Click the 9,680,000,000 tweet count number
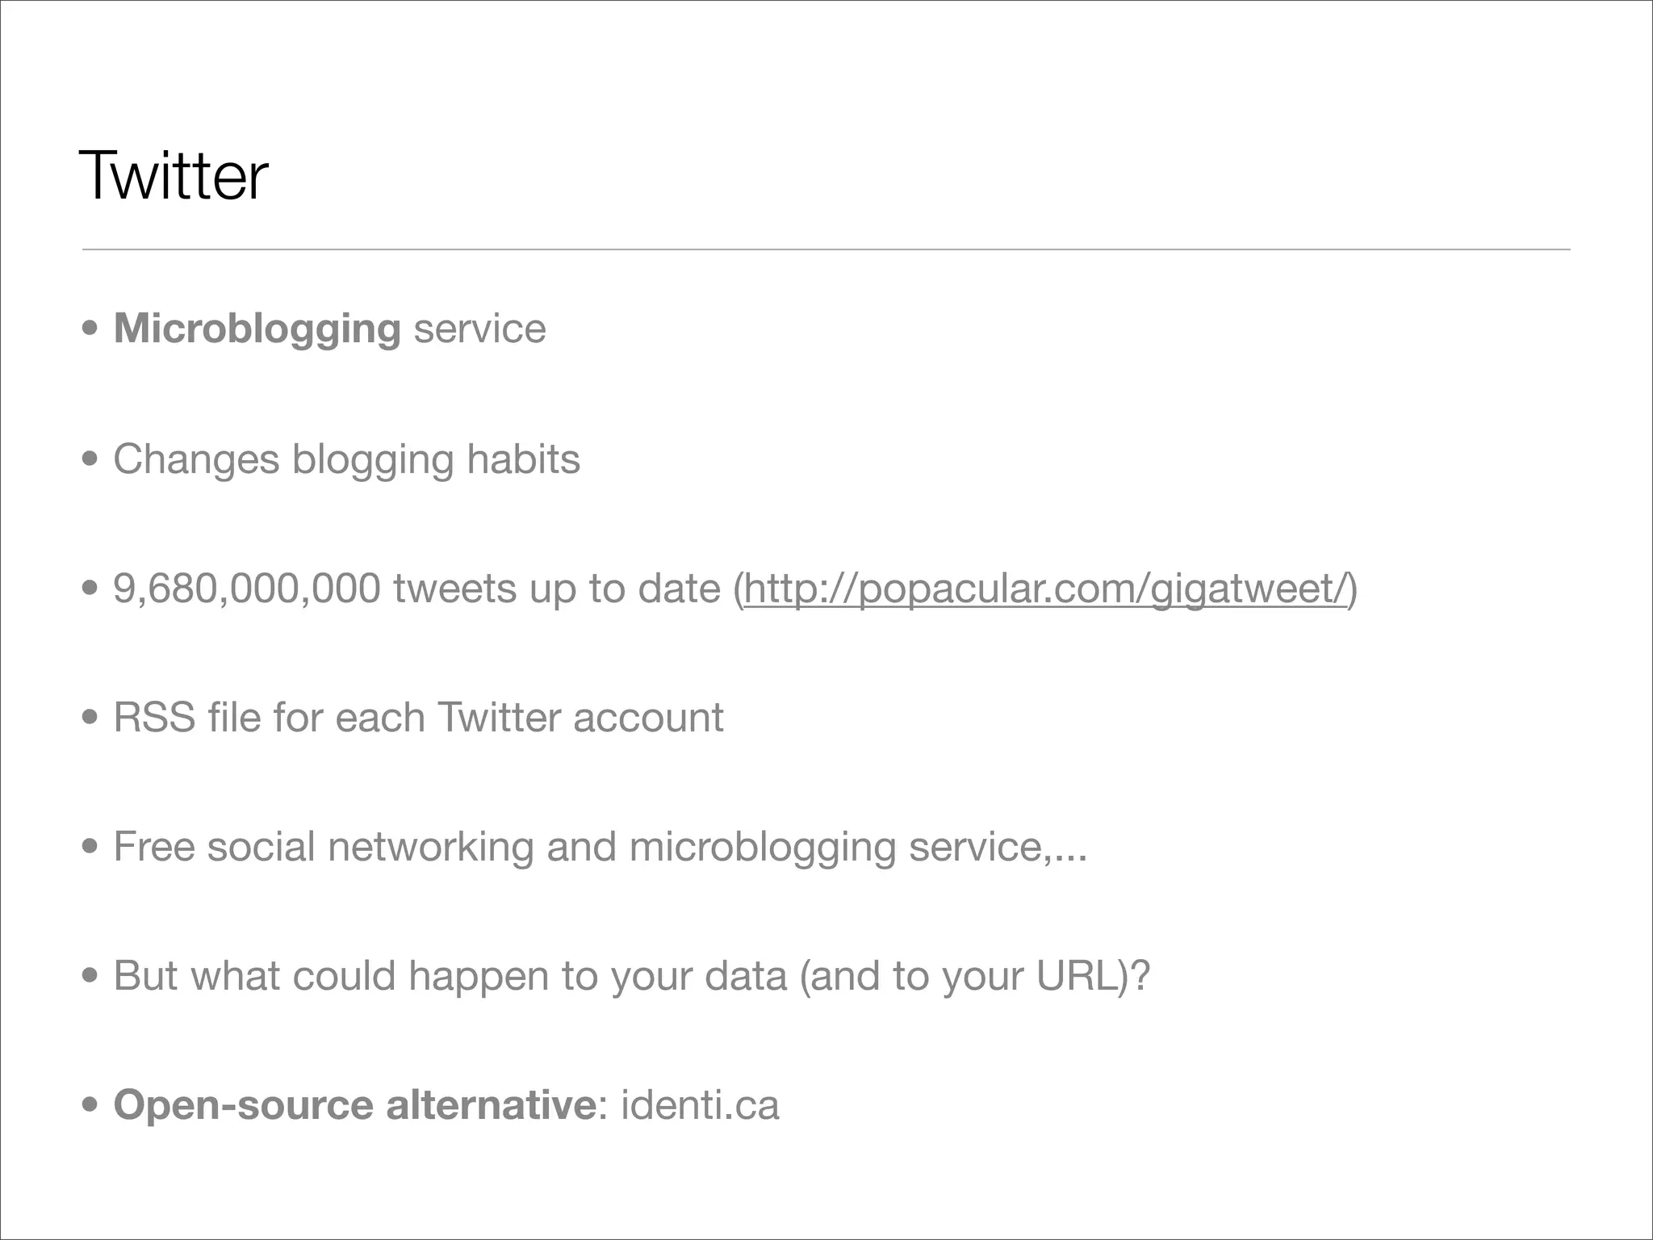 246,589
